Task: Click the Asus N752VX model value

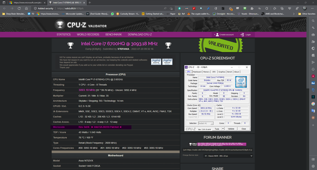Action: coord(86,161)
